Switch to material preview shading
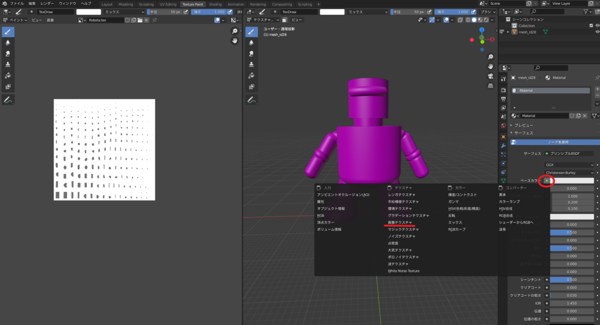The height and width of the screenshot is (325, 600). (x=480, y=20)
